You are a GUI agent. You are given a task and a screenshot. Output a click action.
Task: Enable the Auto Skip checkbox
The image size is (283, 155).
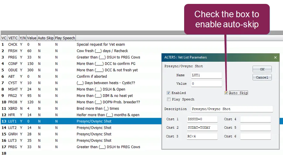coord(226,93)
